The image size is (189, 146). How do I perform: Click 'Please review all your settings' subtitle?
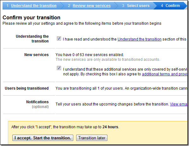pyautogui.click(x=82, y=23)
